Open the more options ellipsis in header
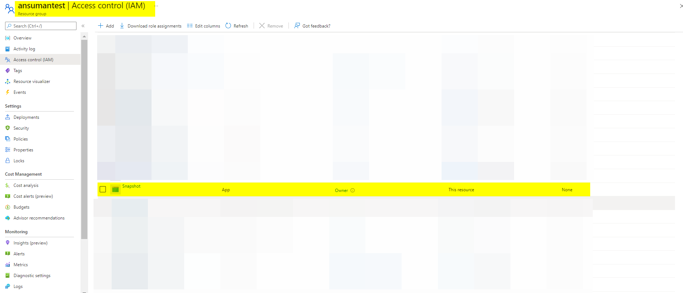Viewport: 683px width, 293px height. [156, 6]
